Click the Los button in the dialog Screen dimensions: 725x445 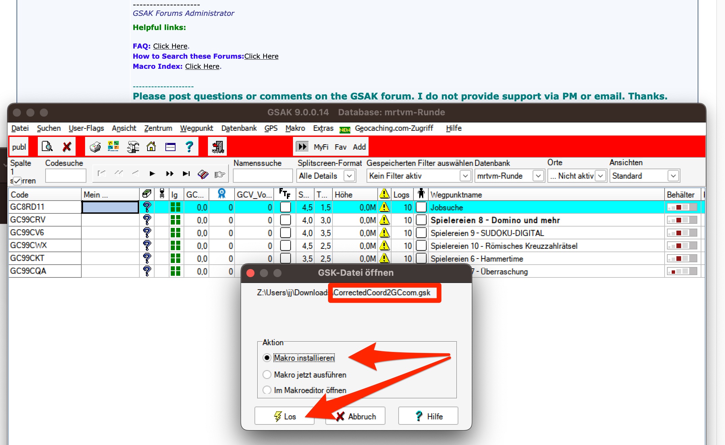tap(285, 416)
